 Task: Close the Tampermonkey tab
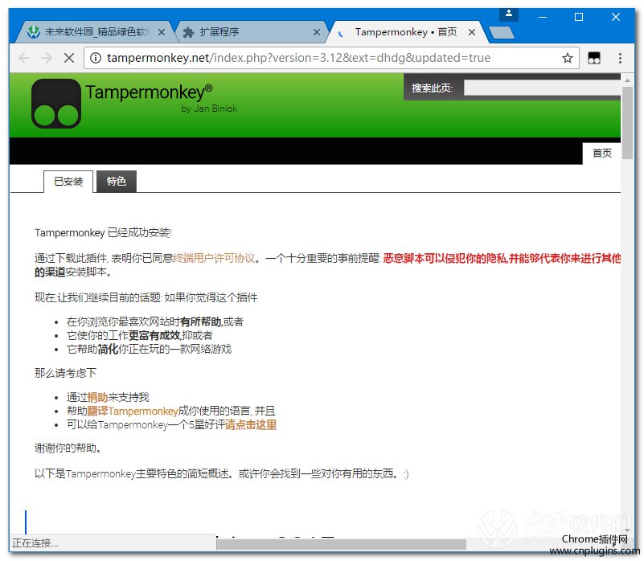[472, 33]
